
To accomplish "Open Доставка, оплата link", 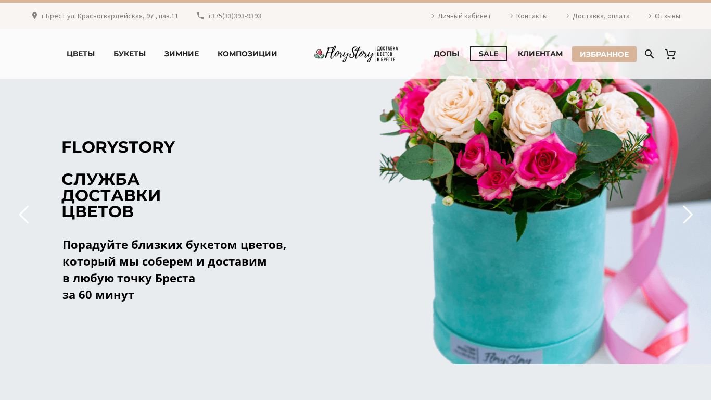I will 601,16.
